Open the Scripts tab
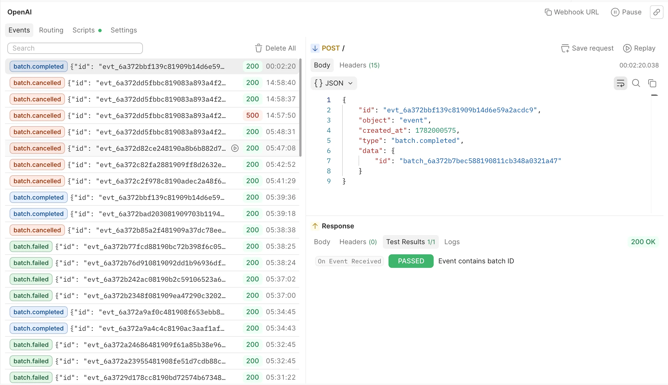 87,30
